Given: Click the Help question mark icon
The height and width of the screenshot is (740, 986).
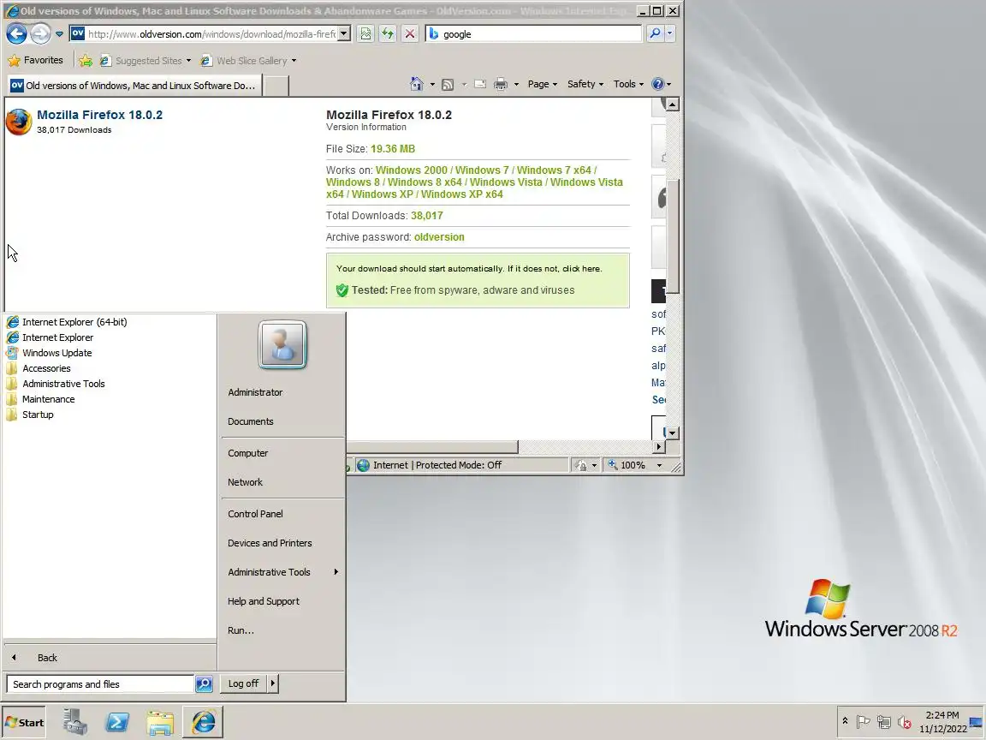Looking at the screenshot, I should click(657, 84).
